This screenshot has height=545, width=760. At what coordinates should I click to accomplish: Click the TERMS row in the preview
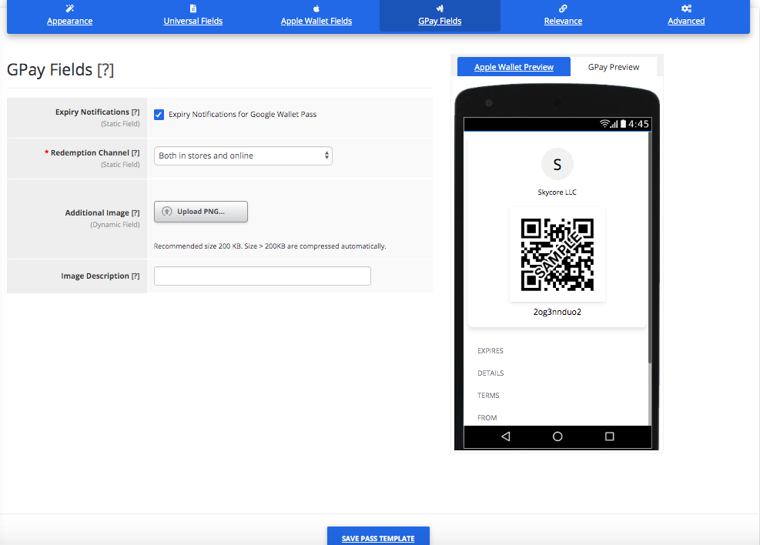[488, 396]
